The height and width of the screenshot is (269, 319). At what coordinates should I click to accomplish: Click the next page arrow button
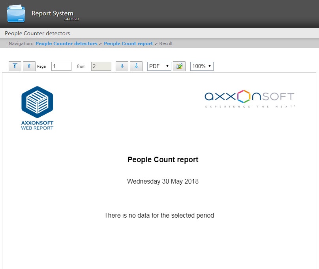pyautogui.click(x=122, y=66)
